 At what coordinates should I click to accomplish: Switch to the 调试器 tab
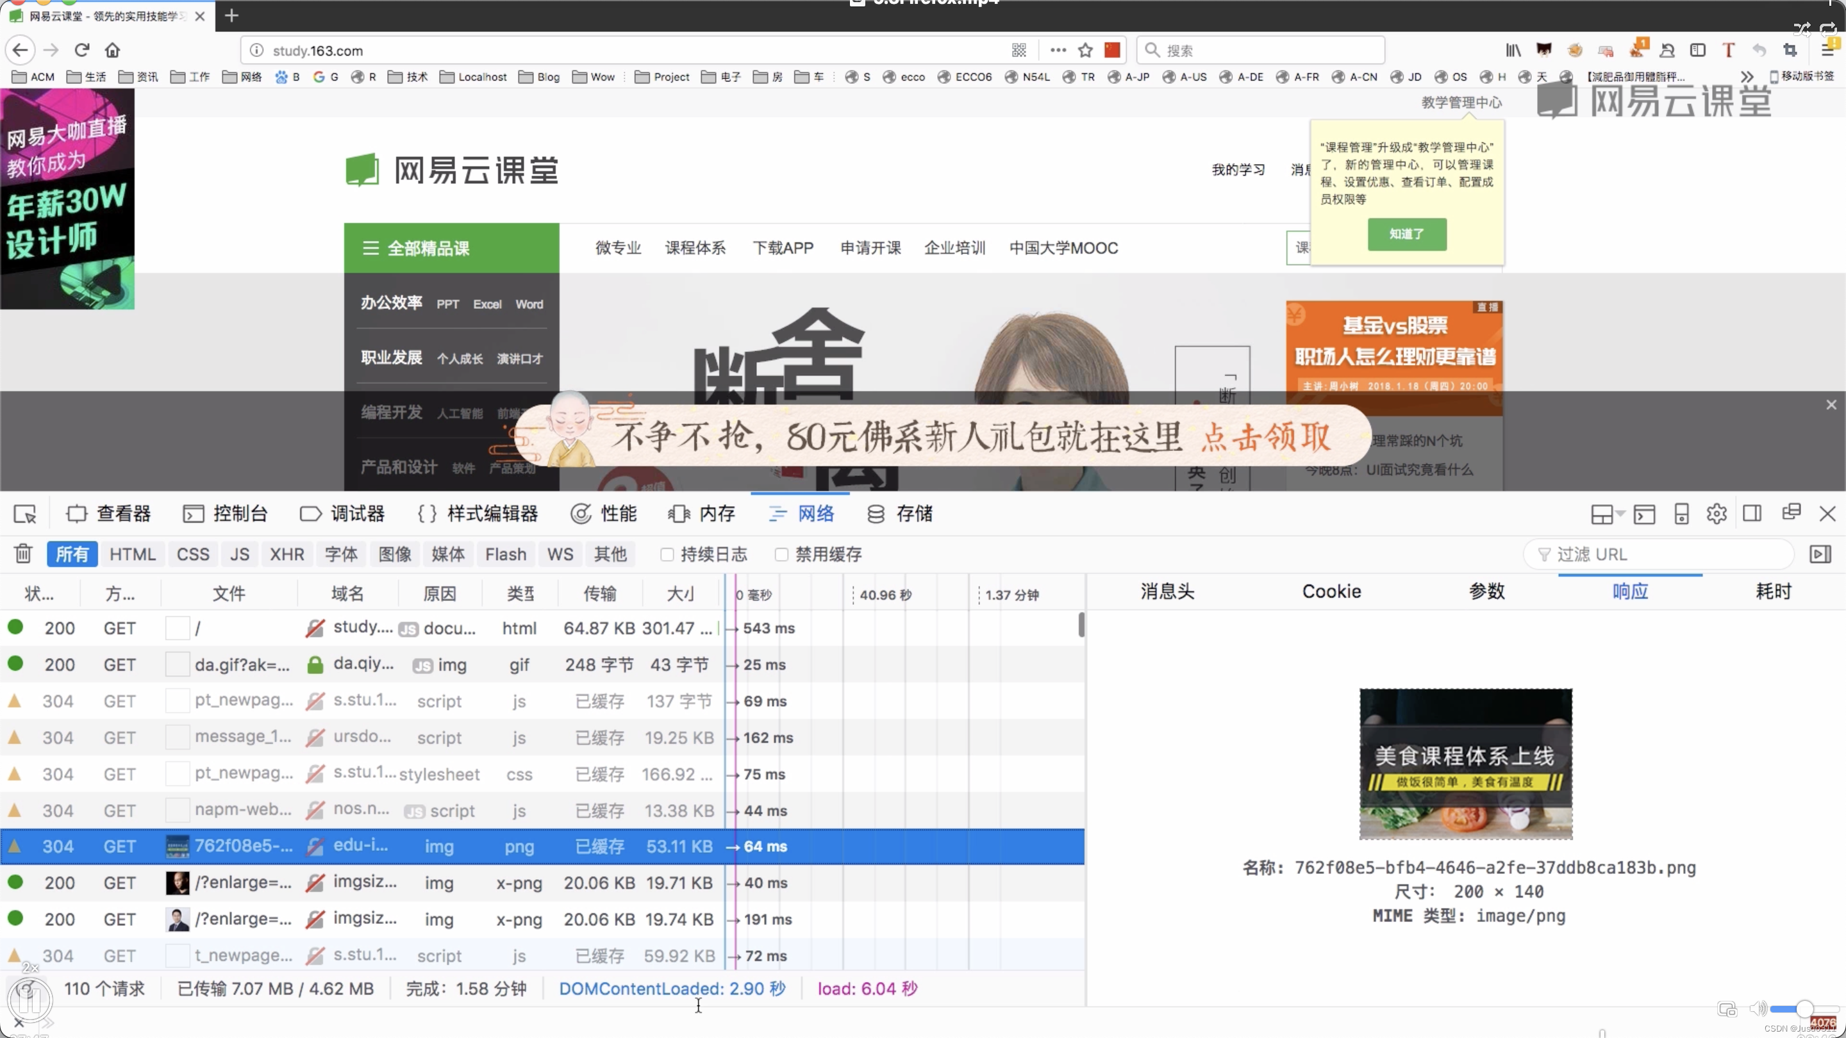[x=342, y=514]
